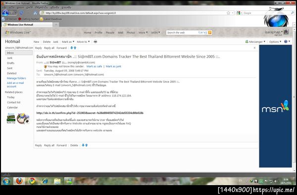Click the orange Bing search button

coord(210,33)
